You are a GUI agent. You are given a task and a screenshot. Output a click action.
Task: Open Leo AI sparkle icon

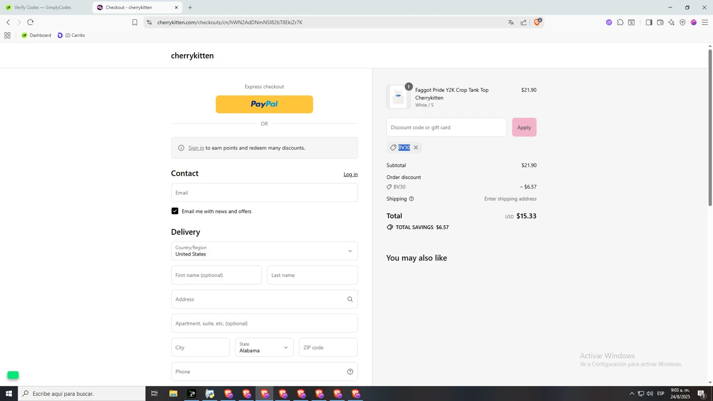pos(671,22)
